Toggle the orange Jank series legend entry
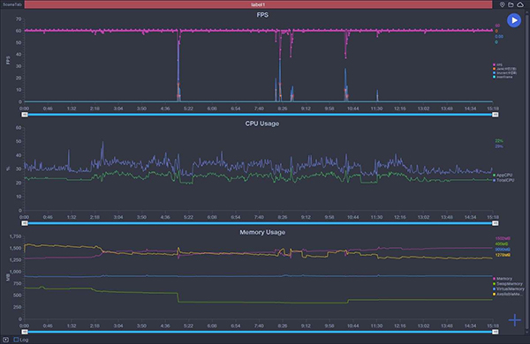Viewport: 530px width, 344px height. pyautogui.click(x=504, y=69)
